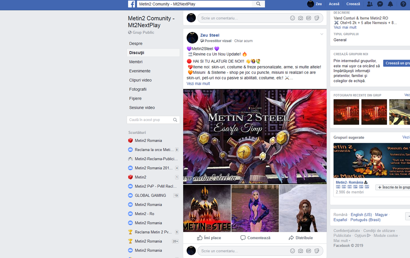The height and width of the screenshot is (258, 410).
Task: Click the search magnifier button in top bar
Action: pos(258,4)
